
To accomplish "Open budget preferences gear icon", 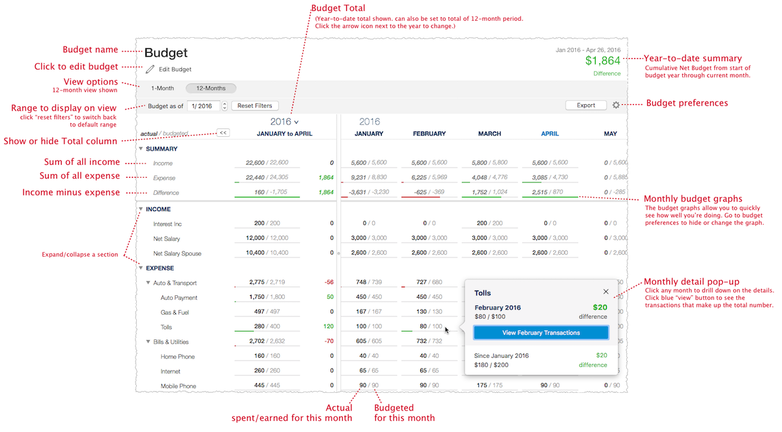I will 616,105.
